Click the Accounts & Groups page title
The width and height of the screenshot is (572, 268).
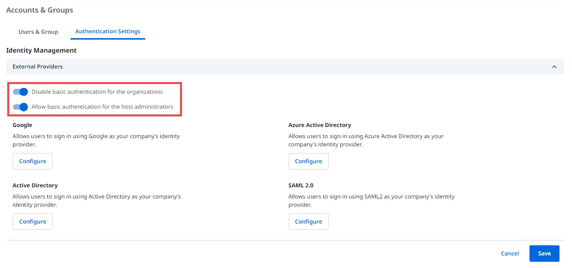(x=40, y=10)
